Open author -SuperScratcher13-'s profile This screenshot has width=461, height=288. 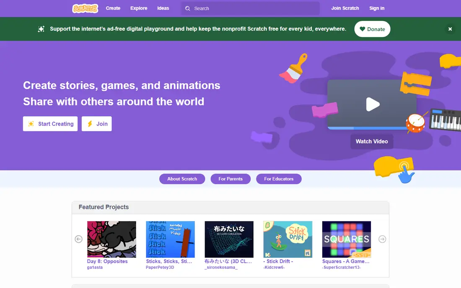341,267
